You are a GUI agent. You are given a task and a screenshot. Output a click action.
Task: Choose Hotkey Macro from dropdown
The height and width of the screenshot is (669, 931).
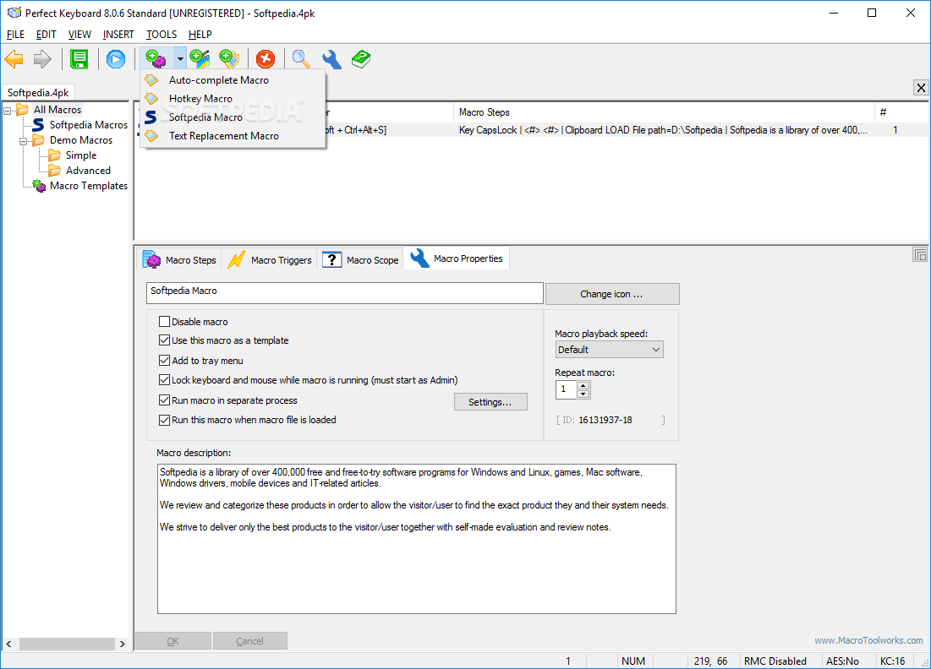click(233, 99)
